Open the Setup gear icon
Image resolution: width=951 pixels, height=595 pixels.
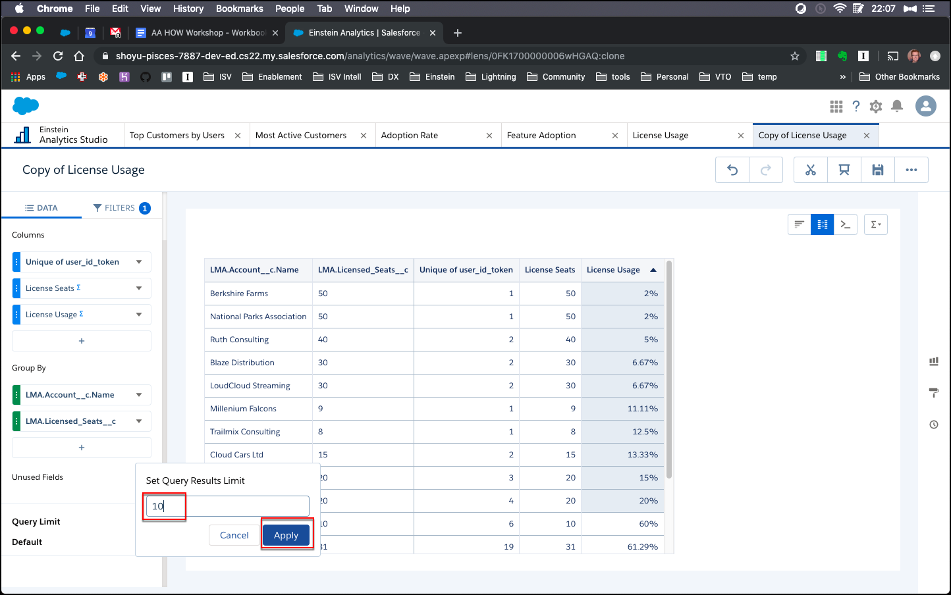tap(876, 107)
